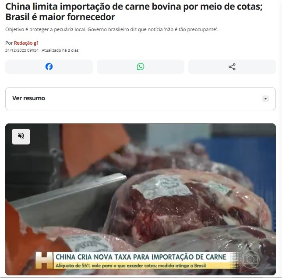Screen dimensions: 282x278
Task: Share the article via WhatsApp
Action: click(x=141, y=67)
